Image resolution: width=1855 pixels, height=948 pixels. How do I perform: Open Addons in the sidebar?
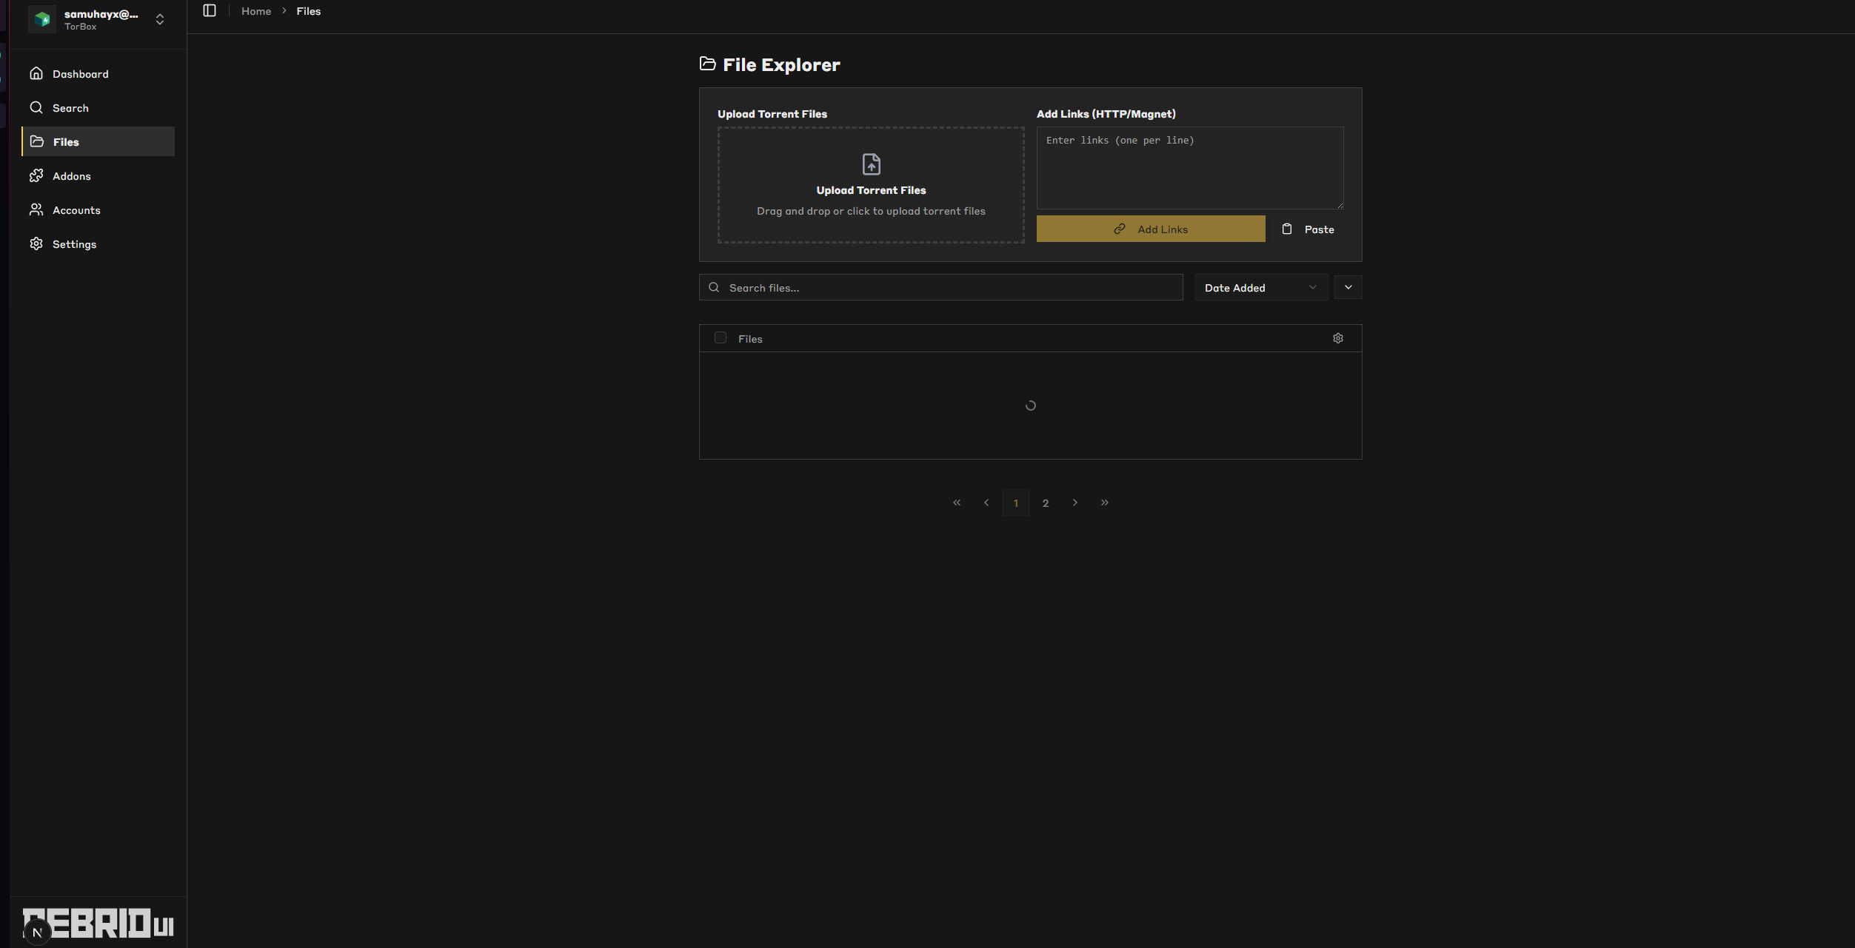[71, 176]
